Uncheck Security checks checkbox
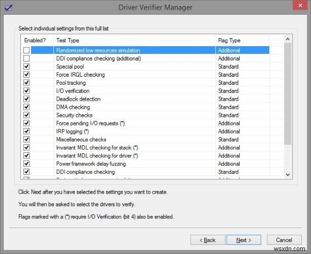 click(x=26, y=115)
